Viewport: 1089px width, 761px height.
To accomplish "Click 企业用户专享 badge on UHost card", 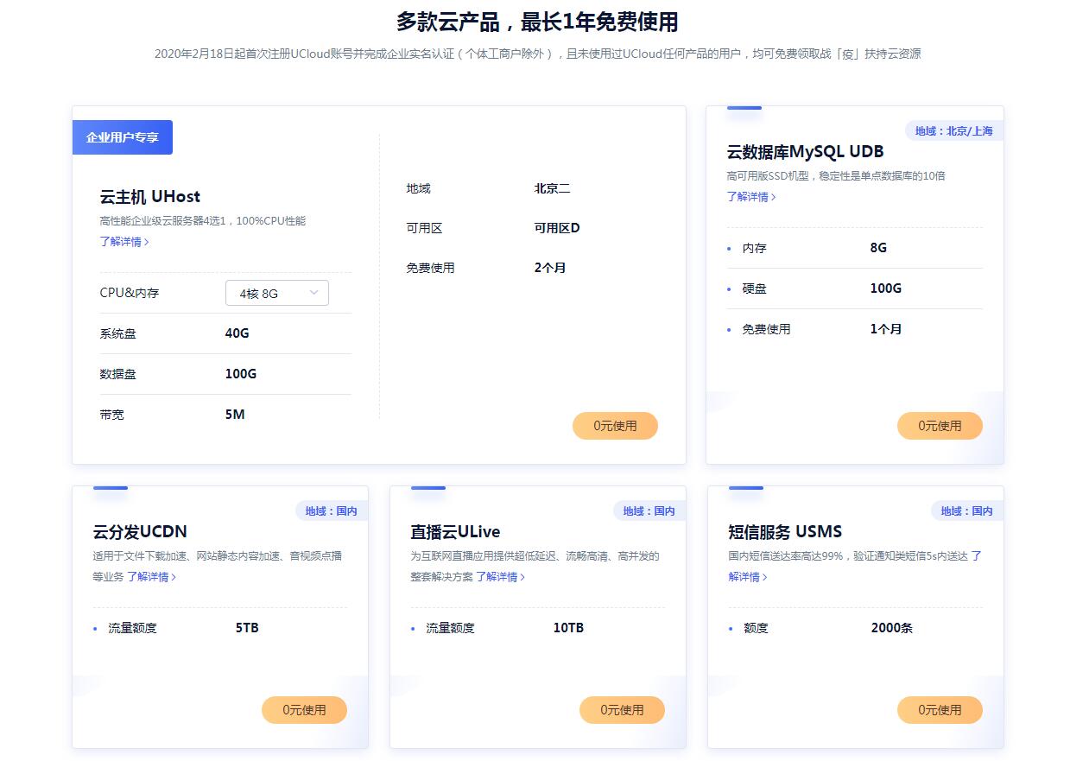I will 122,136.
